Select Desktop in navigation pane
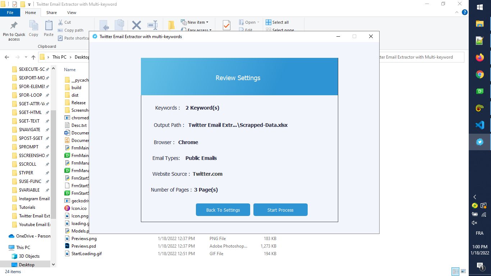The height and width of the screenshot is (276, 491). point(27,265)
